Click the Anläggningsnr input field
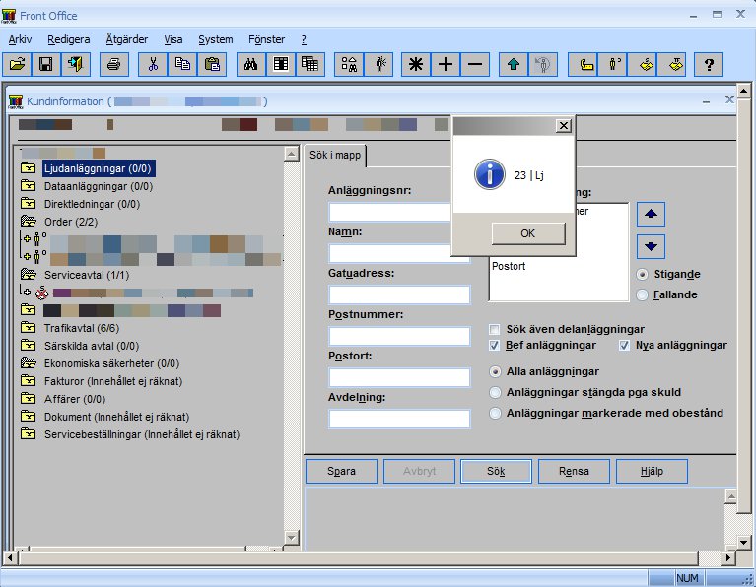Image resolution: width=756 pixels, height=587 pixels. point(390,212)
